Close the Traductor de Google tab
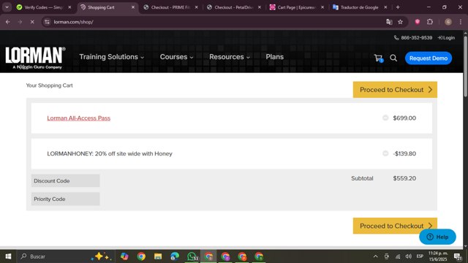Viewport: 468px width, 263px height. click(385, 7)
